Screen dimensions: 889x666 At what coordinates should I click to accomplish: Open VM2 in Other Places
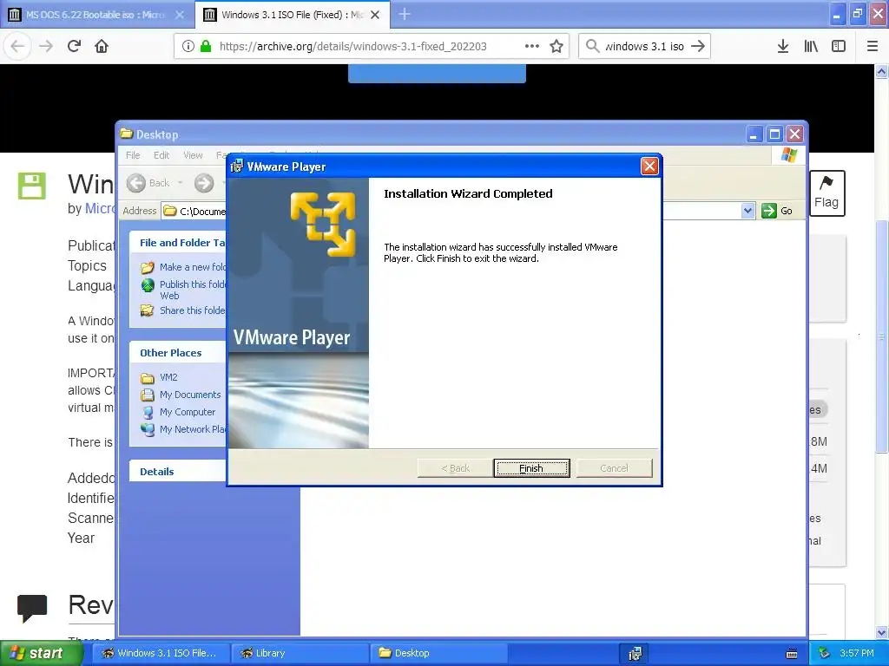[160, 377]
